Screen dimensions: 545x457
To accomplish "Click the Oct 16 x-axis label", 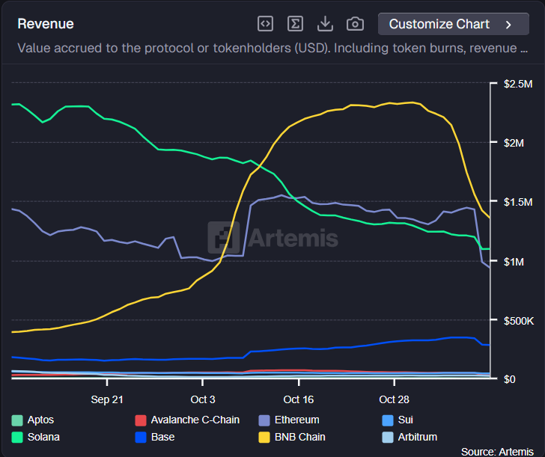I will click(298, 399).
